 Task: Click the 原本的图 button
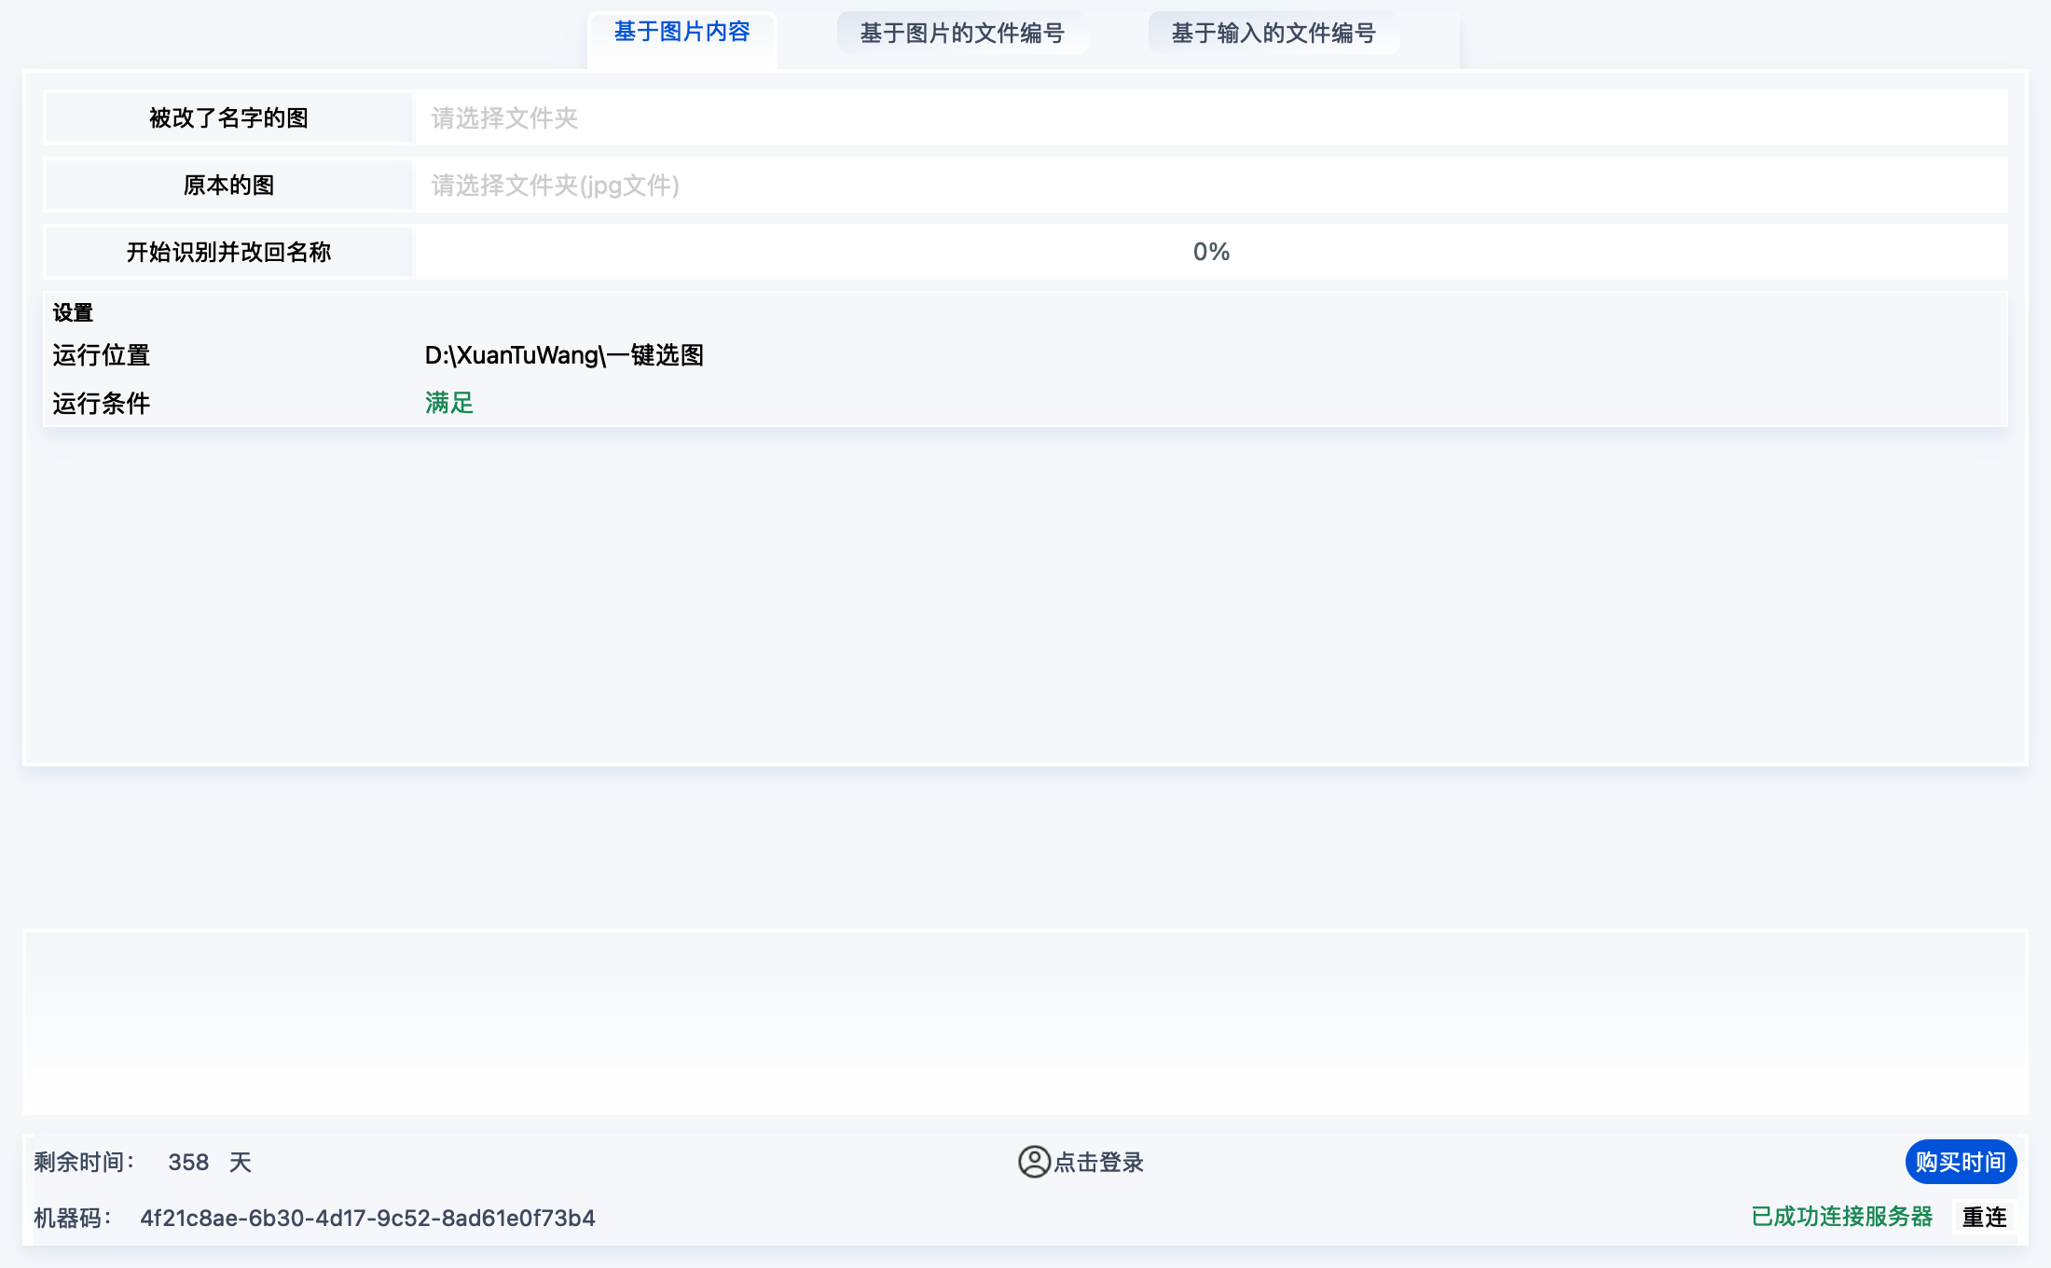click(228, 186)
